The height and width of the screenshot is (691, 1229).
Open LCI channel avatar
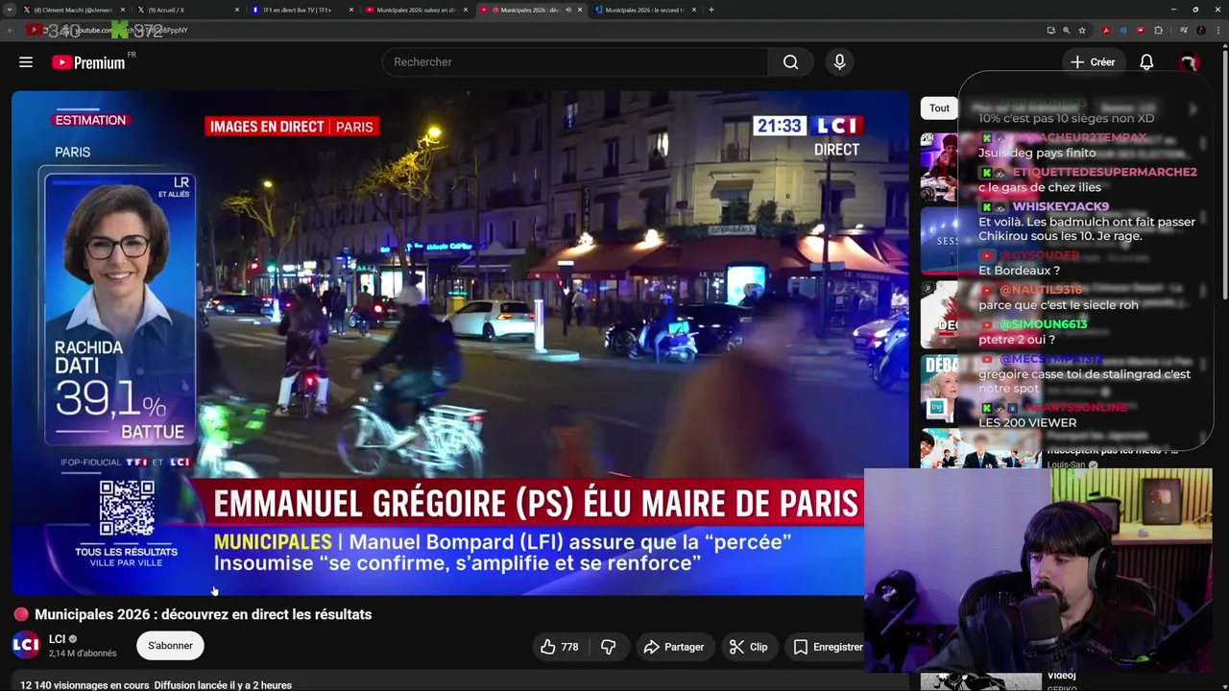(x=26, y=645)
